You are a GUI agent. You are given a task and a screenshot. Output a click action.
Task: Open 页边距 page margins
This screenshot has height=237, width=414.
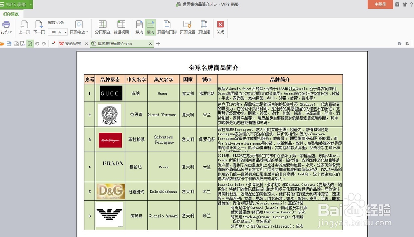coord(204,27)
